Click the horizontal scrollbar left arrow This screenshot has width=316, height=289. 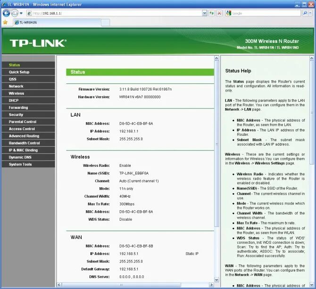pos(59,285)
